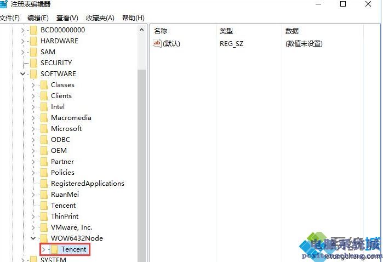Click the SAM folder icon
The height and width of the screenshot is (262, 383).
click(x=33, y=52)
